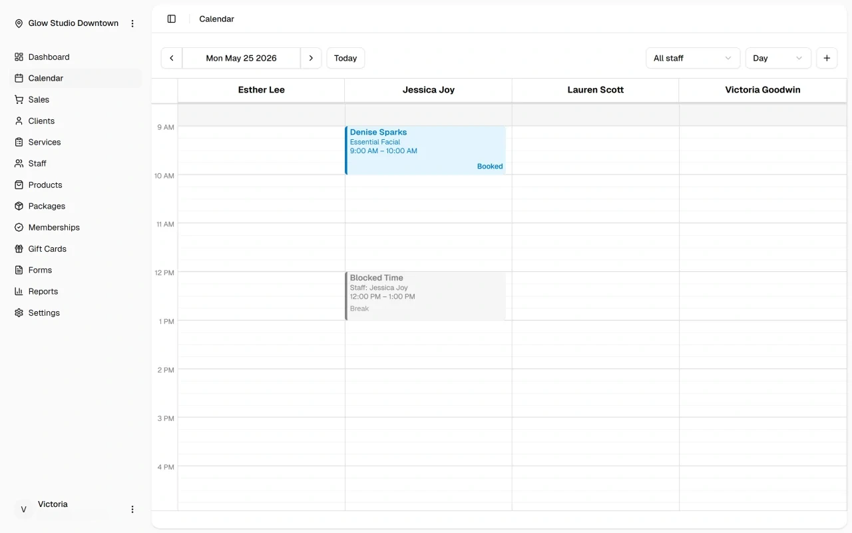Click the V user avatar
Viewport: 852px width, 533px height.
pyautogui.click(x=23, y=510)
